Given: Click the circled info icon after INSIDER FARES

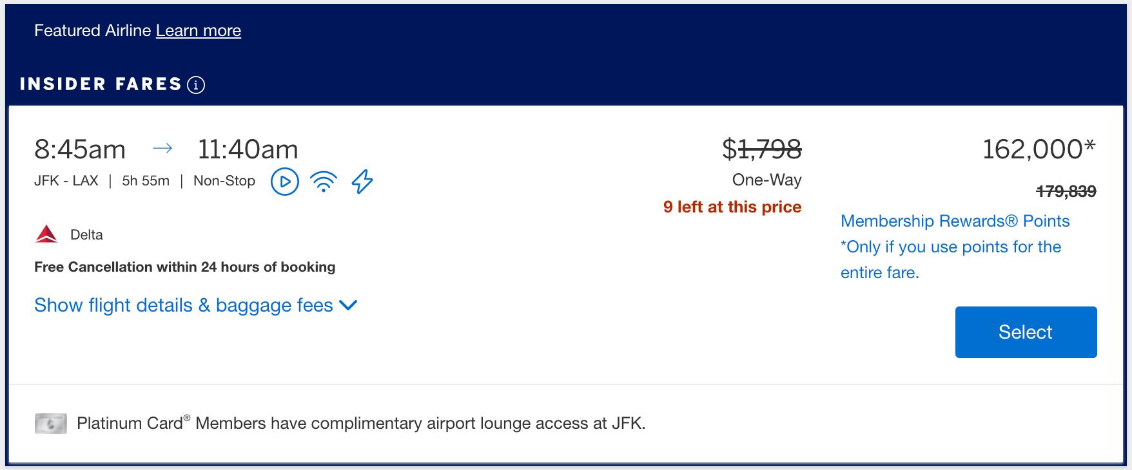Looking at the screenshot, I should pos(195,84).
